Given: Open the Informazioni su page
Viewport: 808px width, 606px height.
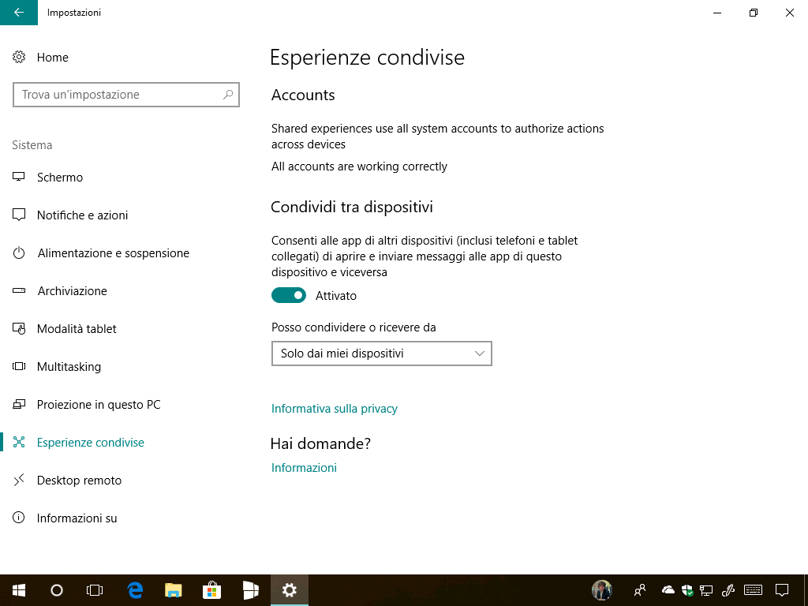Looking at the screenshot, I should (77, 518).
